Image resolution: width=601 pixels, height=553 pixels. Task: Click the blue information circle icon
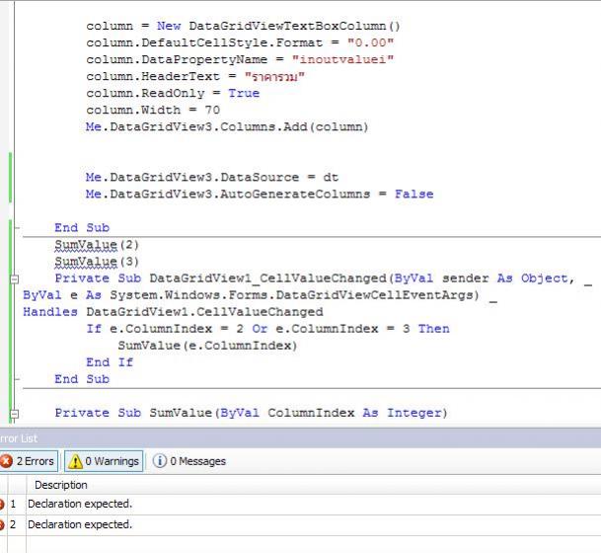click(x=160, y=461)
